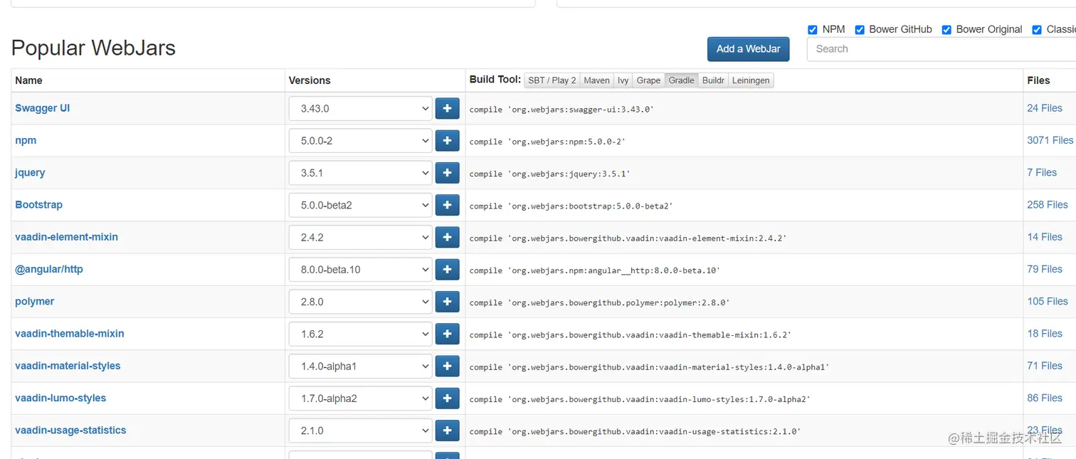This screenshot has width=1076, height=459.
Task: View the 7 Files link for jquery
Action: (1042, 172)
